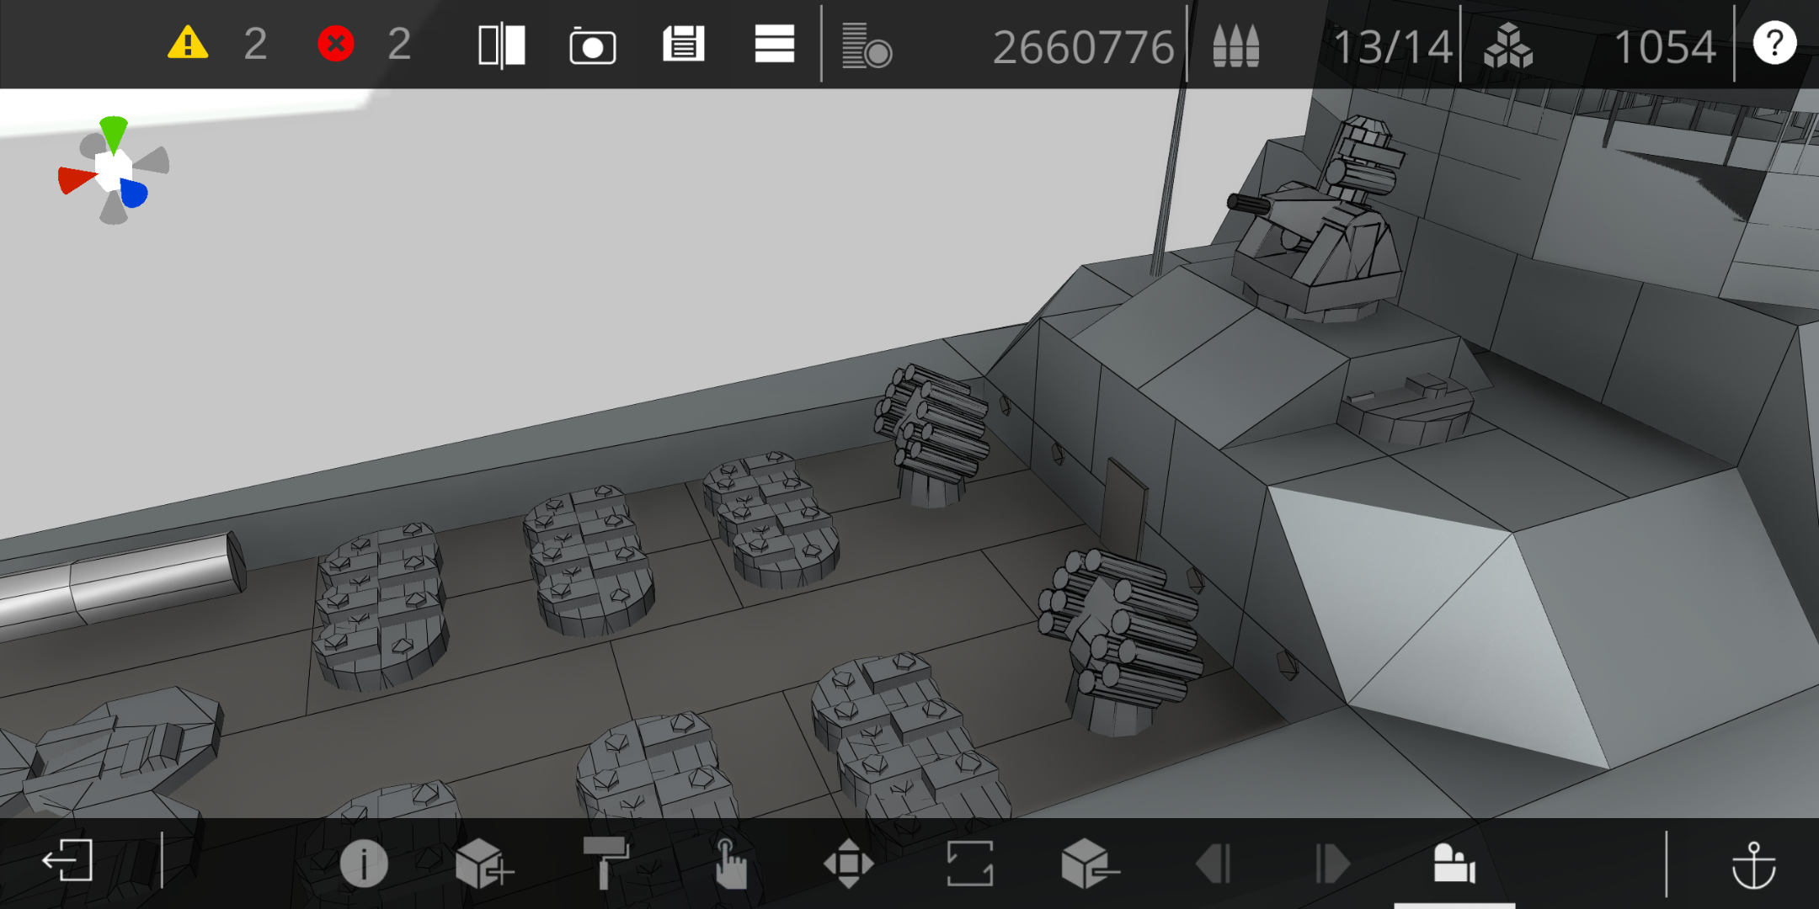This screenshot has height=909, width=1819.
Task: Select the corner-brackets resize tool
Action: tap(970, 864)
